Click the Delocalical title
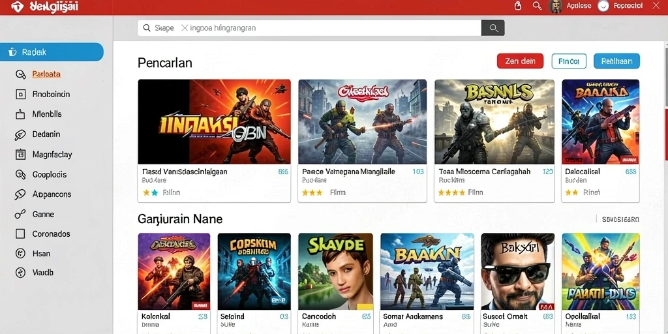 pos(583,172)
